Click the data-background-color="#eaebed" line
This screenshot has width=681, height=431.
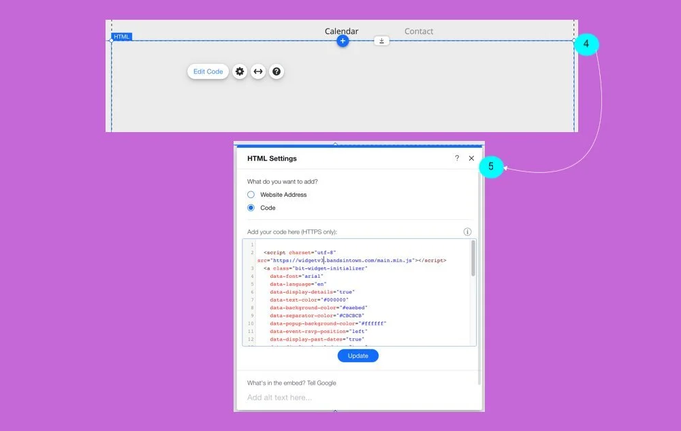tap(319, 308)
